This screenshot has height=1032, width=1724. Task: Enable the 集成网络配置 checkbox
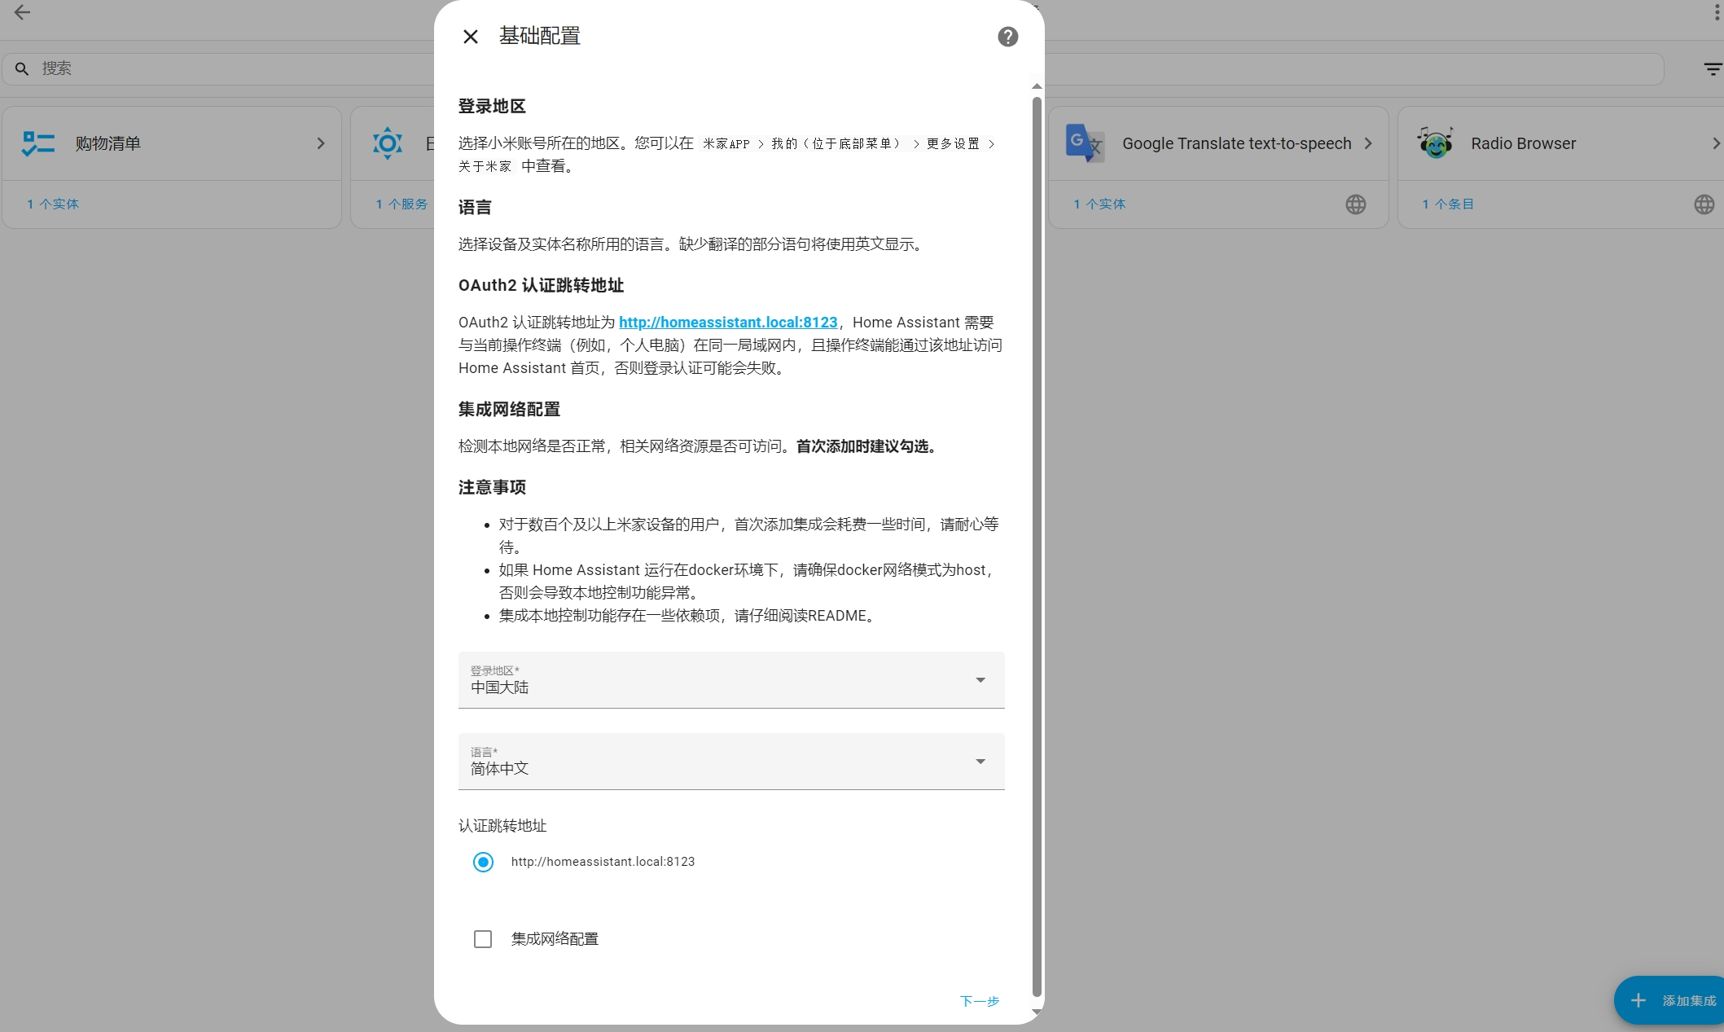[x=483, y=938]
